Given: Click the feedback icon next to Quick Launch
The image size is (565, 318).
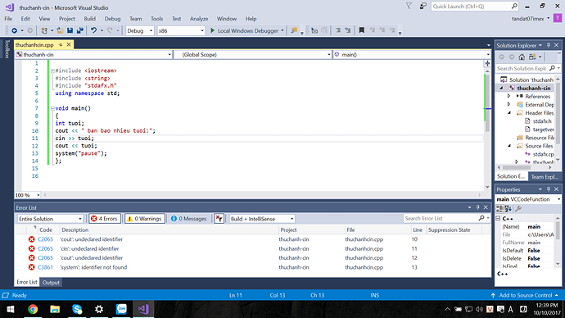Looking at the screenshot, I should (x=423, y=6).
